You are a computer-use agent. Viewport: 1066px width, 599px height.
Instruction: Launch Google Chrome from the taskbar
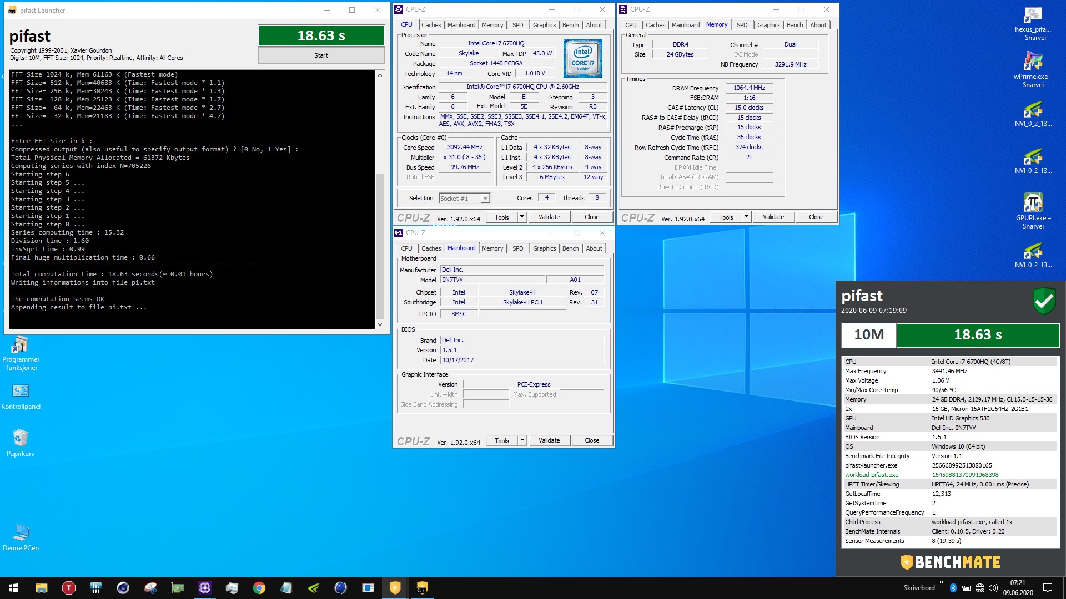pyautogui.click(x=259, y=588)
